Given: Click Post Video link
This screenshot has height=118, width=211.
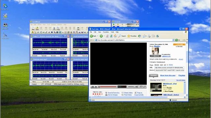Looking at the screenshot, I should pos(128,95).
